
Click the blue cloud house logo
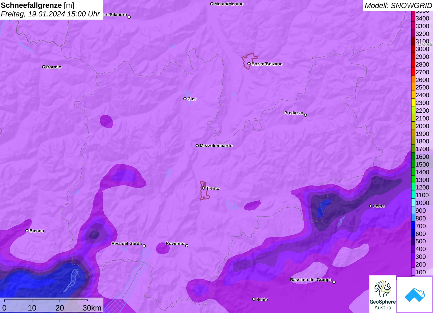click(415, 294)
